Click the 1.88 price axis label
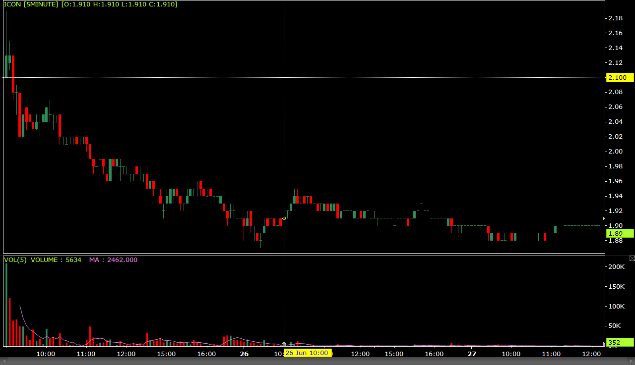Viewport: 635px width, 365px height. [x=615, y=241]
